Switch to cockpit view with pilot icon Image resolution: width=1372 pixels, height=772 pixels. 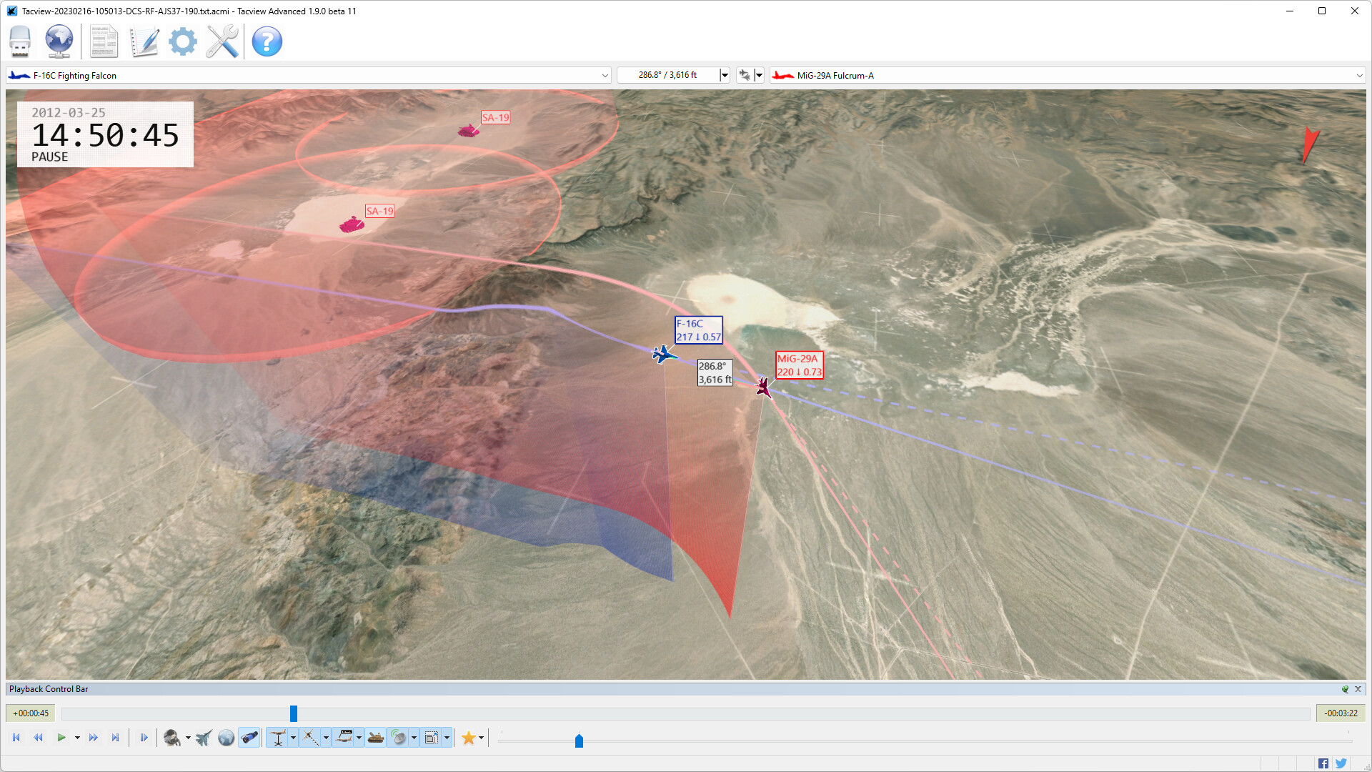click(x=171, y=737)
